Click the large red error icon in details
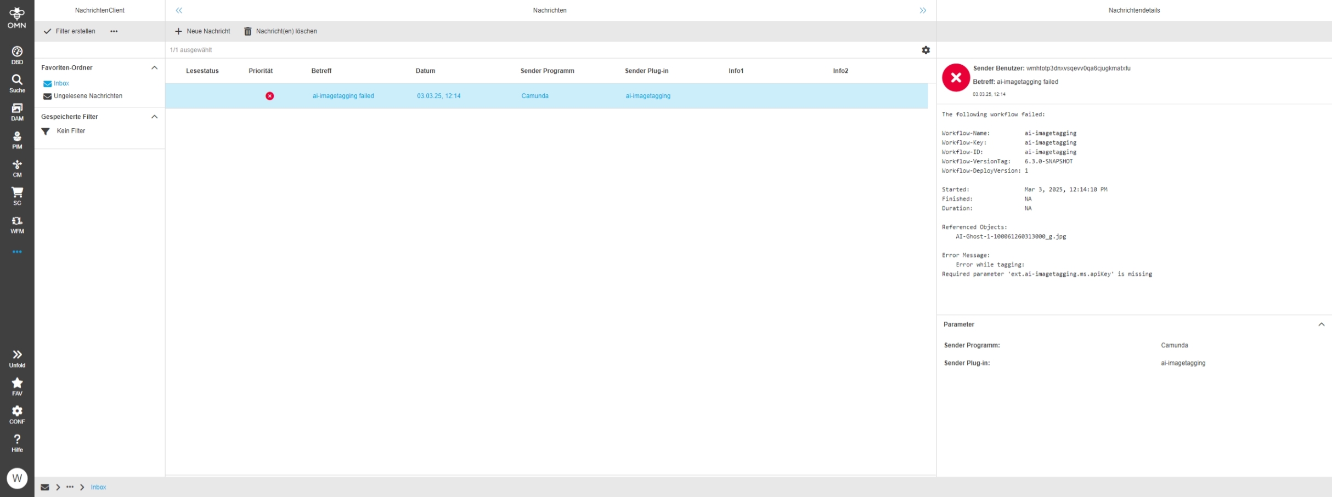Screen dimensions: 1332x497 [956, 78]
